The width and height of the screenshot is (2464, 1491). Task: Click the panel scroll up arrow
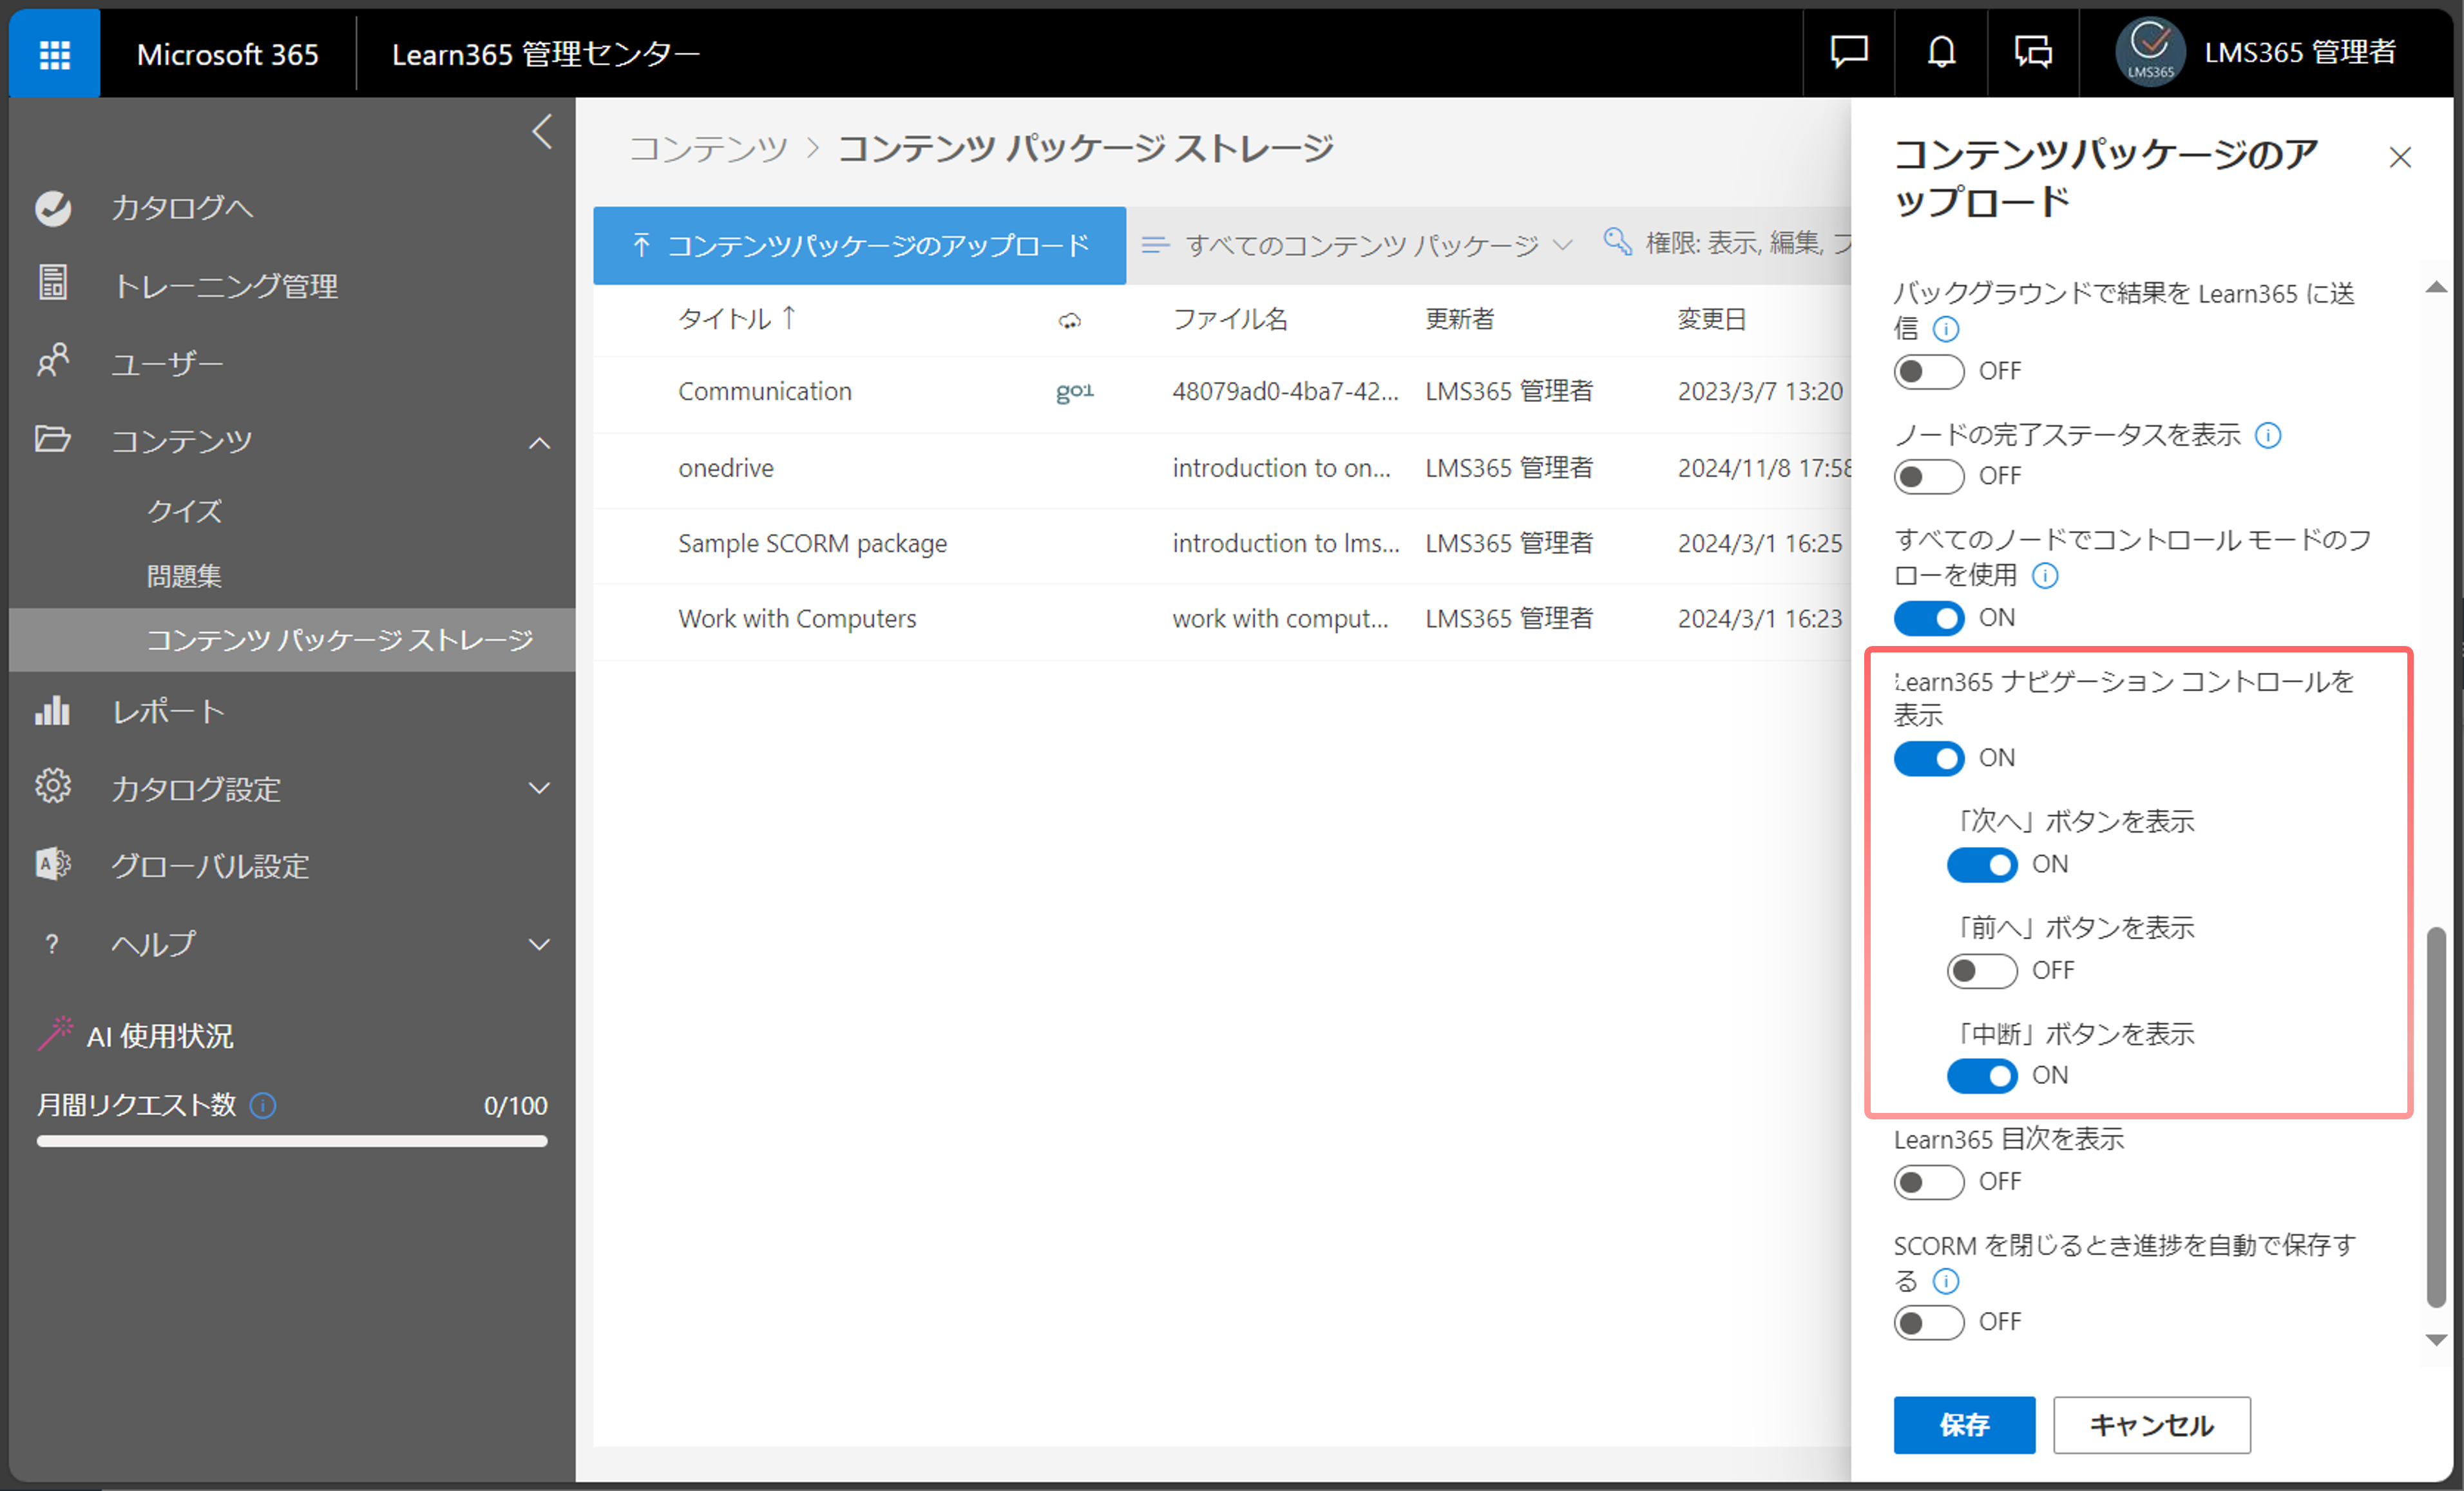(2436, 288)
